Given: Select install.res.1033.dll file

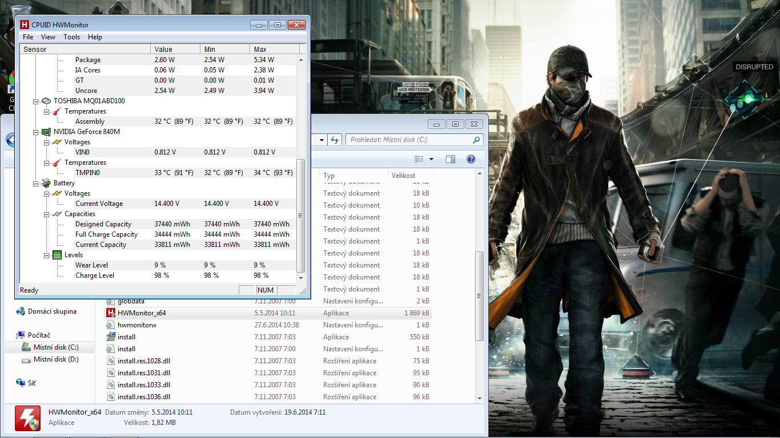Looking at the screenshot, I should coord(268,385).
